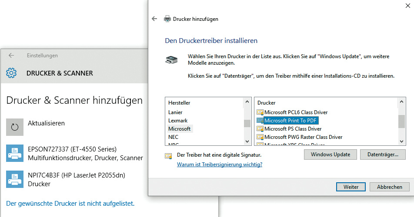
Task: Select Microsoft Print To PDF driver
Action: coord(290,121)
